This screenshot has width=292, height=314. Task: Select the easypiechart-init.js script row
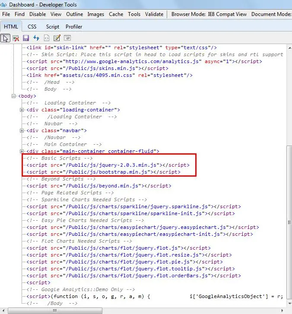(x=140, y=234)
